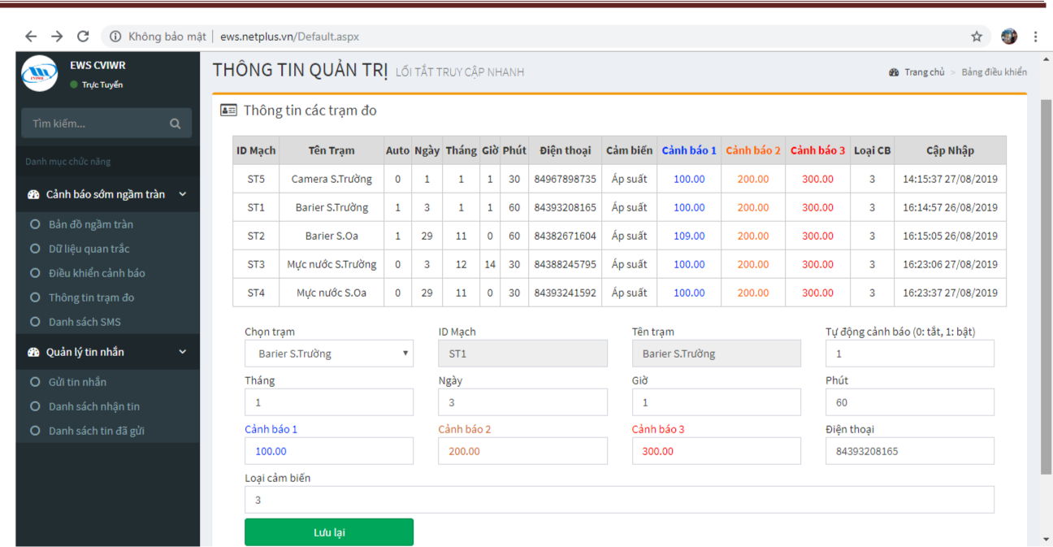Click dashboard icon beside Quản lý tin nhắn

click(33, 352)
